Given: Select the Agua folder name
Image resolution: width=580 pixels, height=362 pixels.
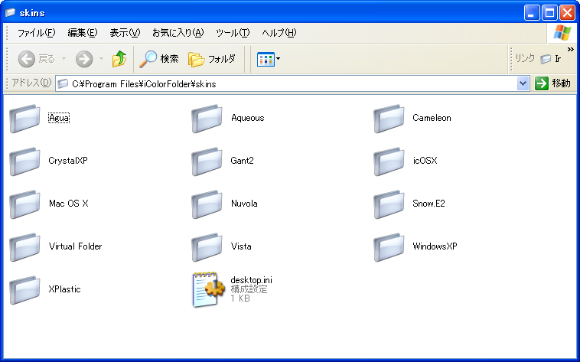Looking at the screenshot, I should coord(59,118).
